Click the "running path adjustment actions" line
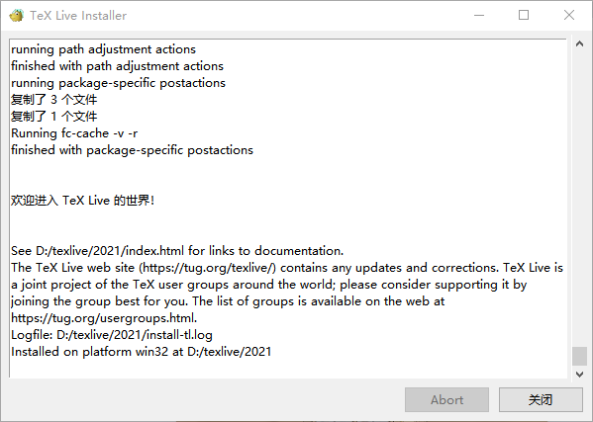 pyautogui.click(x=104, y=49)
